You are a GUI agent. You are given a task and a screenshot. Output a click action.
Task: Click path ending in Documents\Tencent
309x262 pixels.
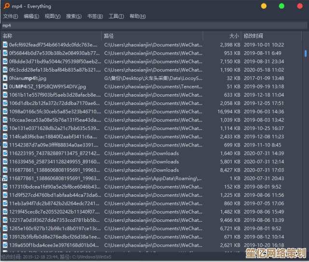tap(153, 87)
